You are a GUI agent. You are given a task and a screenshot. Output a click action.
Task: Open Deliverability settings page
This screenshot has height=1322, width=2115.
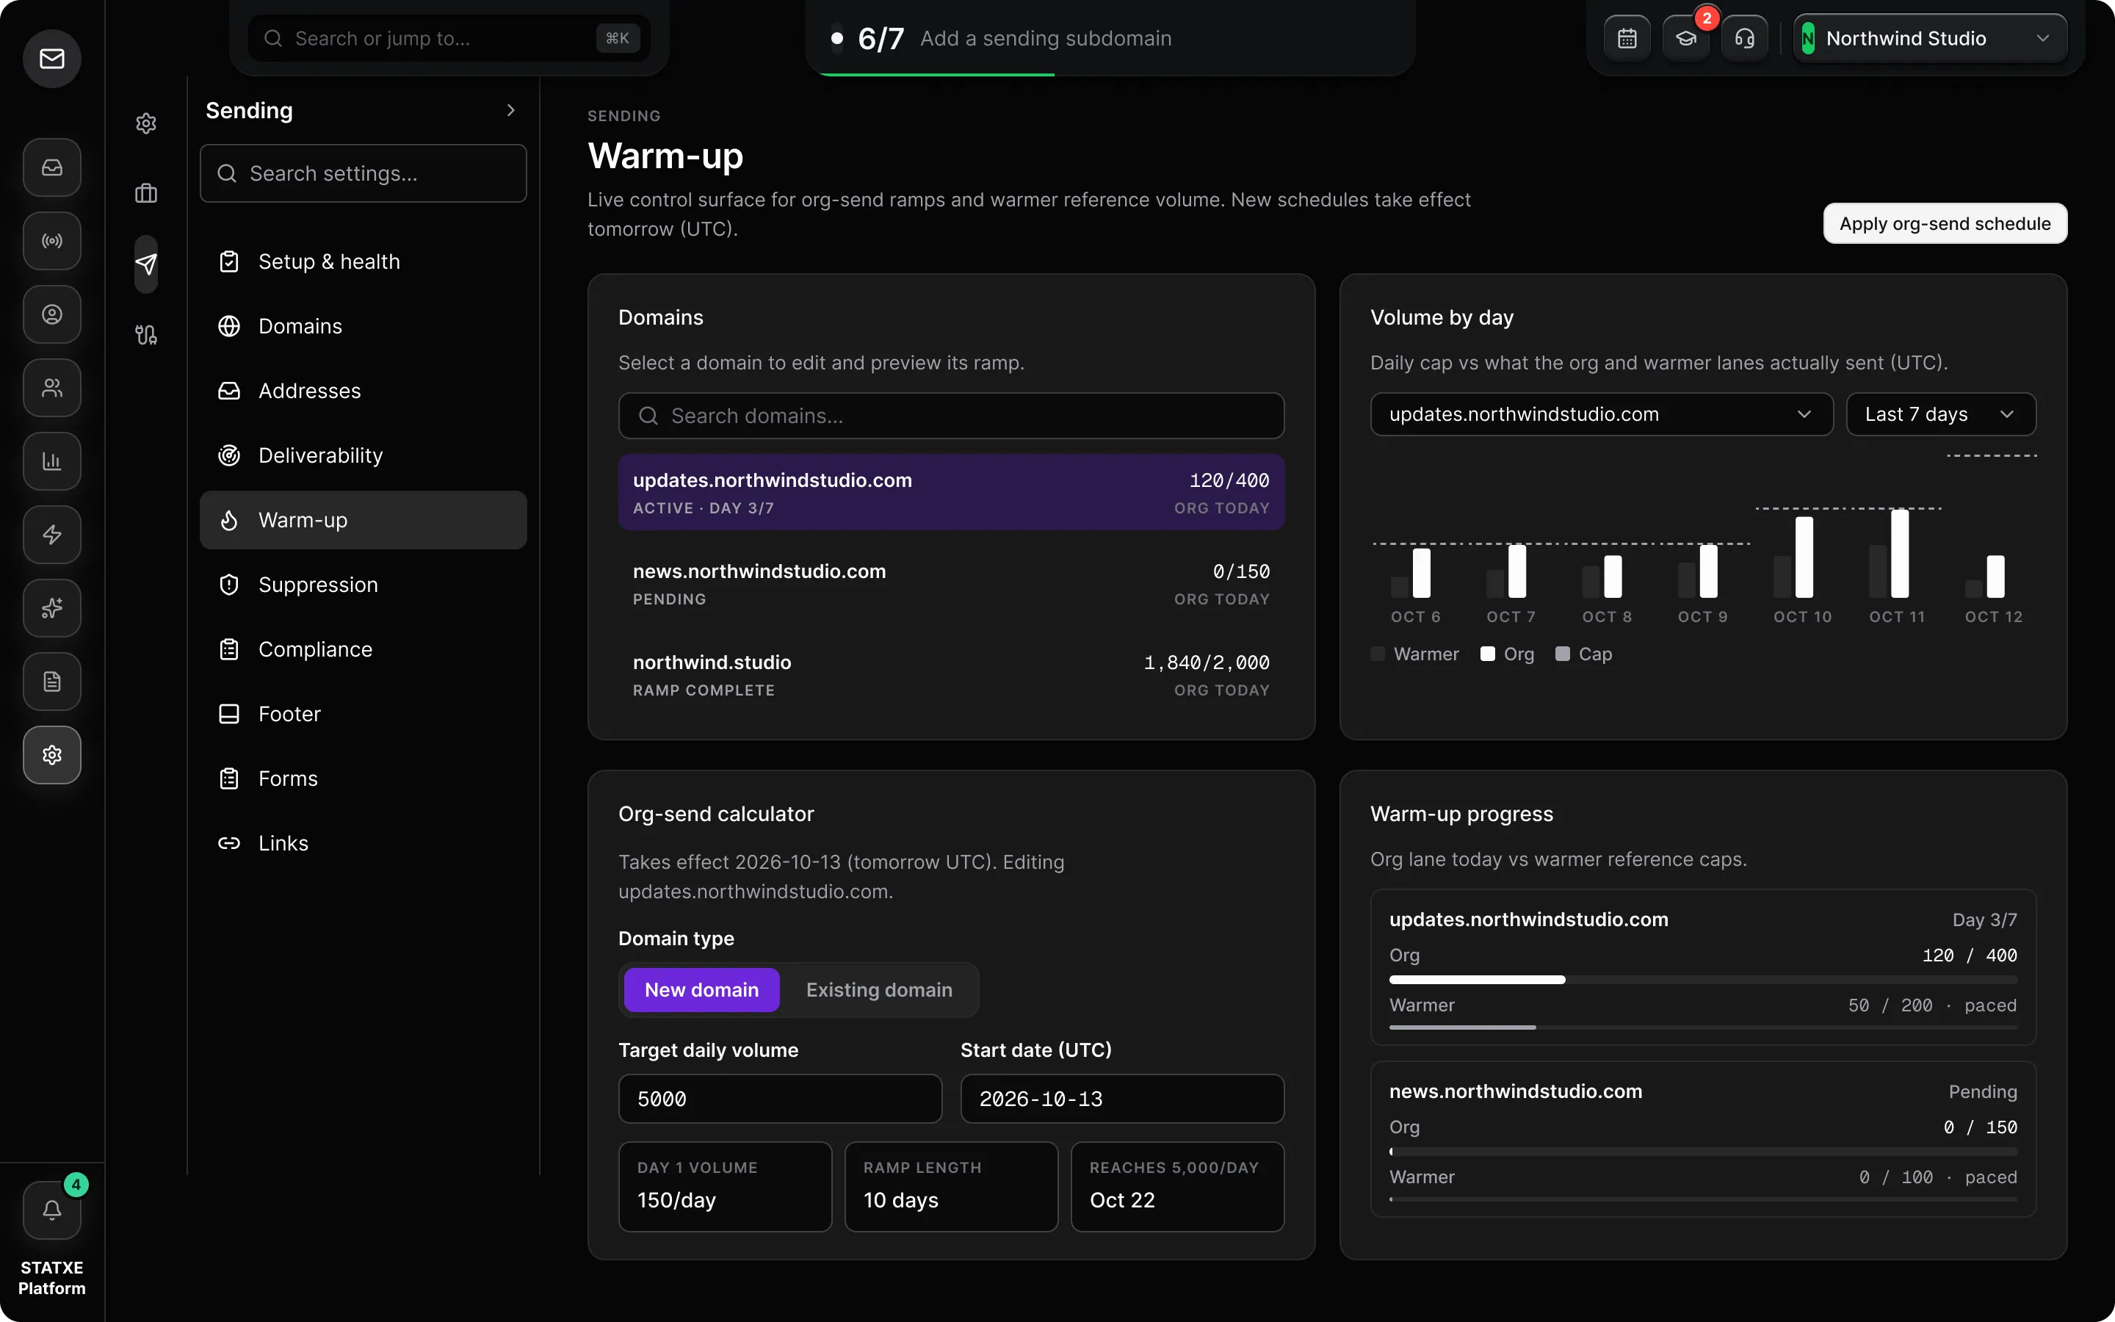(x=364, y=455)
